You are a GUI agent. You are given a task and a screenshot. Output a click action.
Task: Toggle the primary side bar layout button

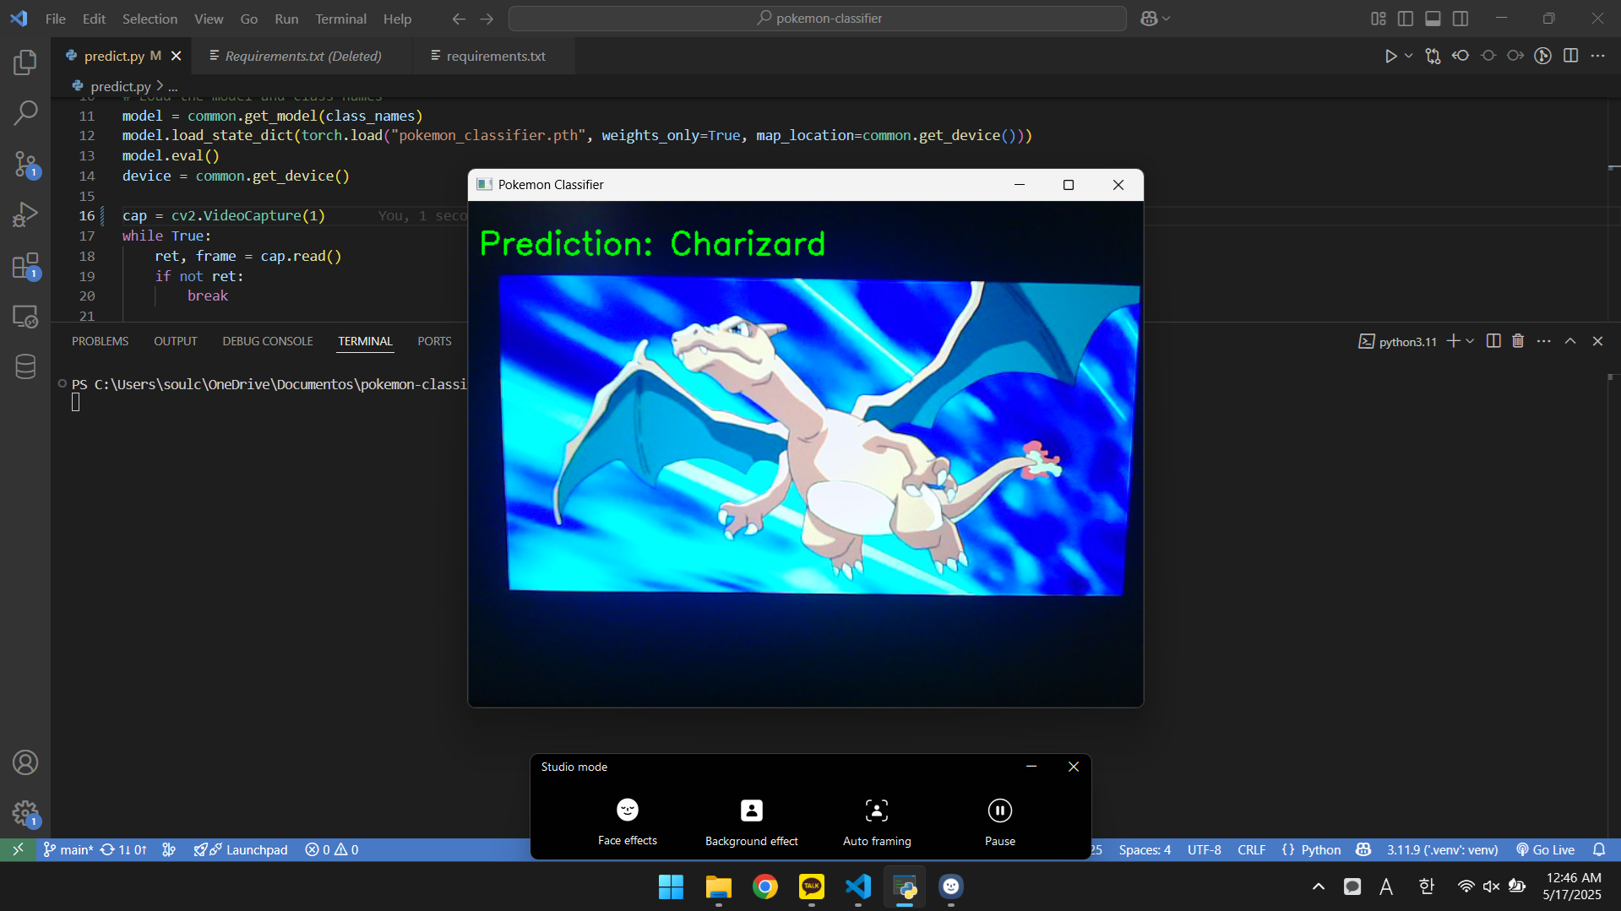pos(1406,19)
